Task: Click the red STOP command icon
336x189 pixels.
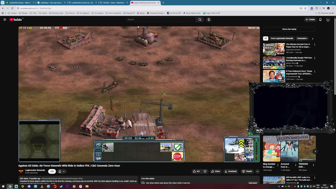Action: point(177,157)
